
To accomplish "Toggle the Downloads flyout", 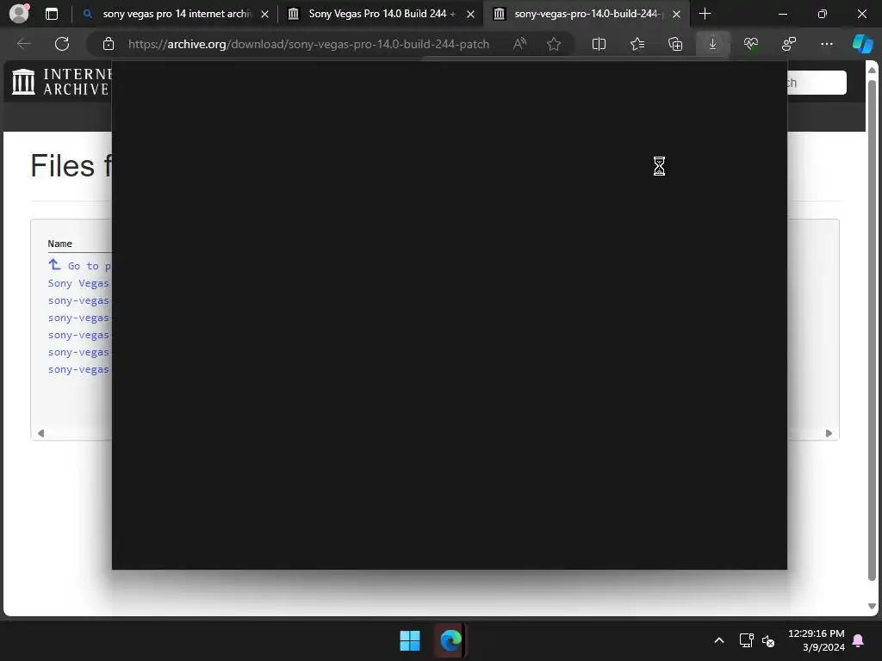I will [x=712, y=44].
